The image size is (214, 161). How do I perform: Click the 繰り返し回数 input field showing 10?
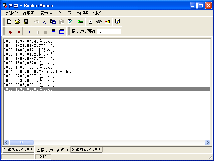coord(109,31)
